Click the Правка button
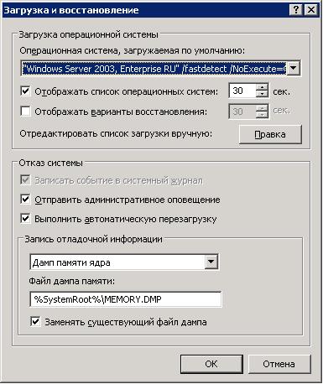Screen dimensions: 323x384 click(270, 134)
